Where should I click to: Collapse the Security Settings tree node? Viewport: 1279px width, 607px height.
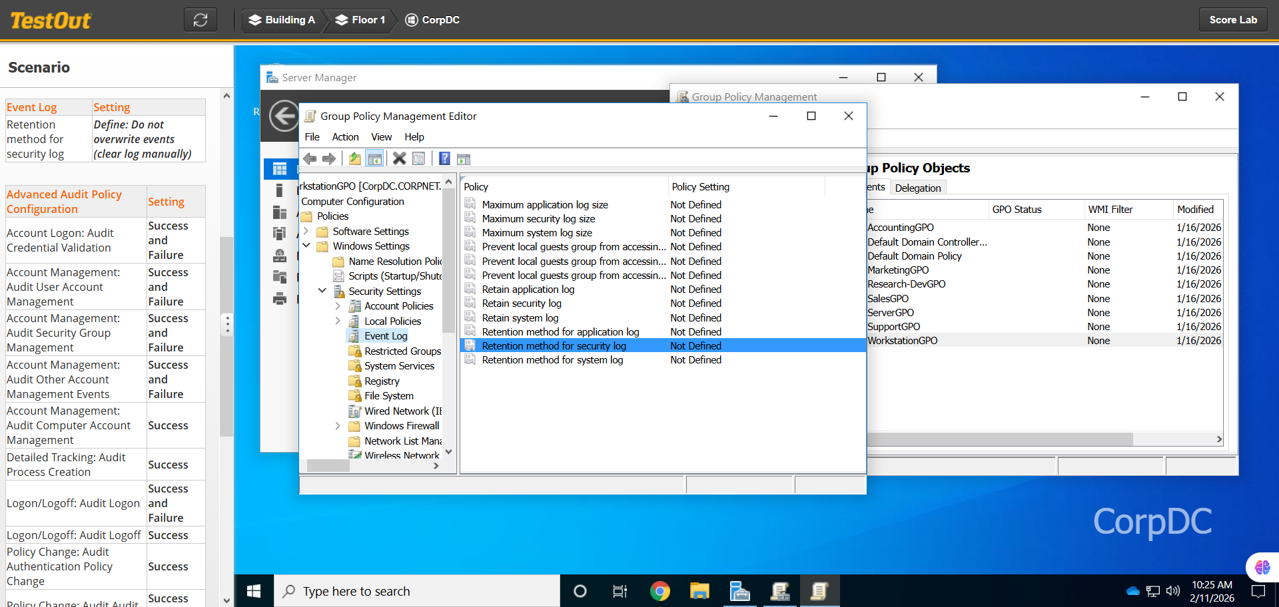(x=322, y=291)
